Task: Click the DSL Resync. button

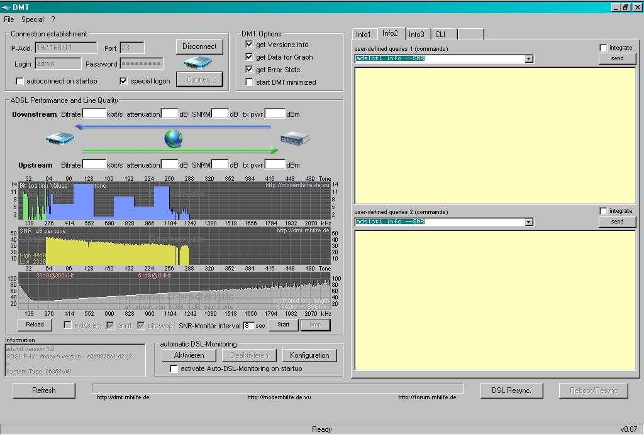Action: point(512,390)
